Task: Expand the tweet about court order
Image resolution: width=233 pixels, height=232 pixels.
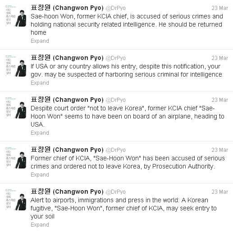Action: tap(40, 133)
